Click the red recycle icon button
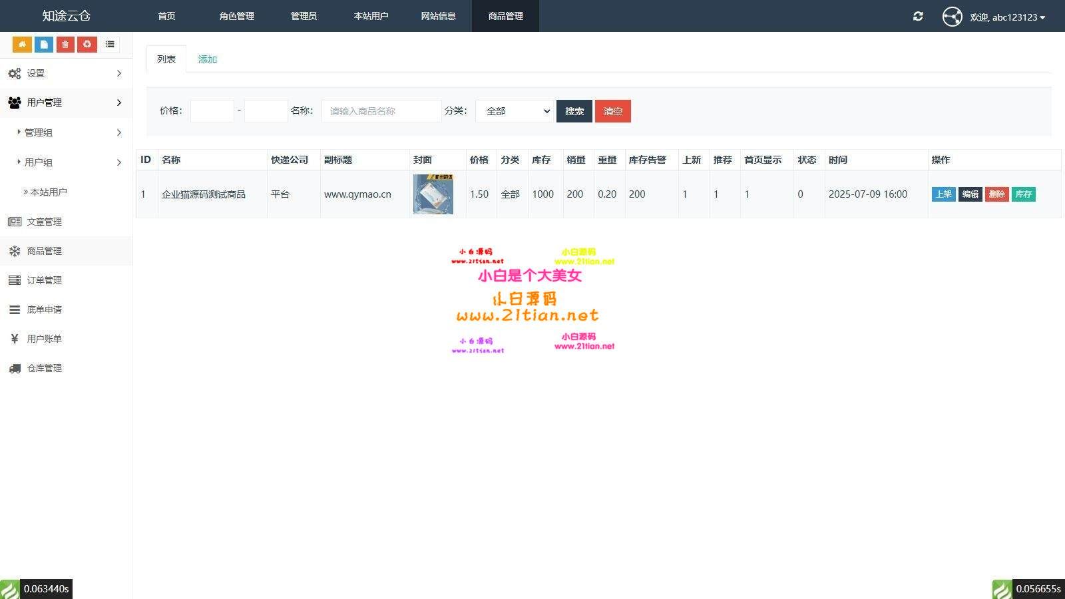 click(87, 45)
